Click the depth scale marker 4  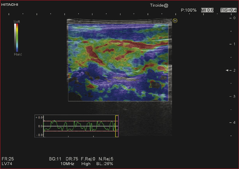pos(234,122)
